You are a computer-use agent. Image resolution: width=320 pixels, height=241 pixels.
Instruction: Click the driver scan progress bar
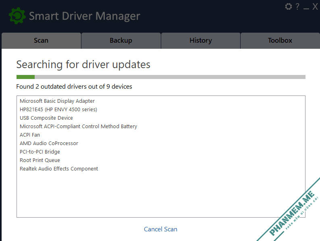click(161, 77)
